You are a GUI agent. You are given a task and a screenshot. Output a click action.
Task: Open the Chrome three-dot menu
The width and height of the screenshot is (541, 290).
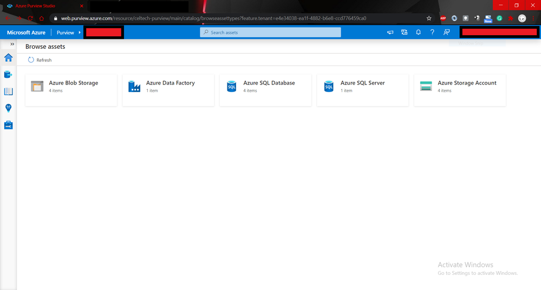tap(533, 18)
